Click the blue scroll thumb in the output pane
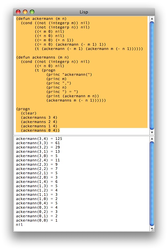 (152, 184)
